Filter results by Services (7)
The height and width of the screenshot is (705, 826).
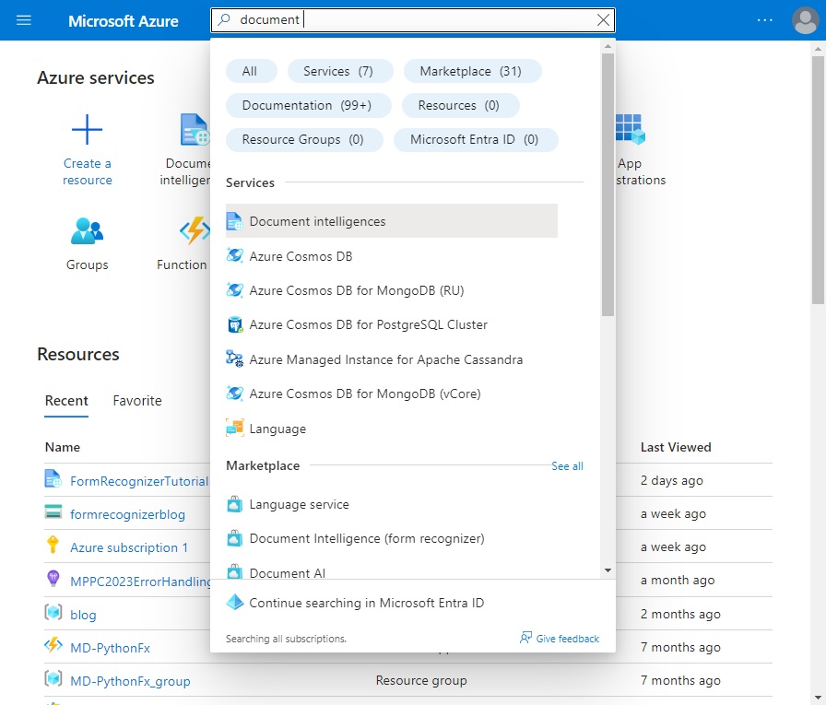pos(340,71)
